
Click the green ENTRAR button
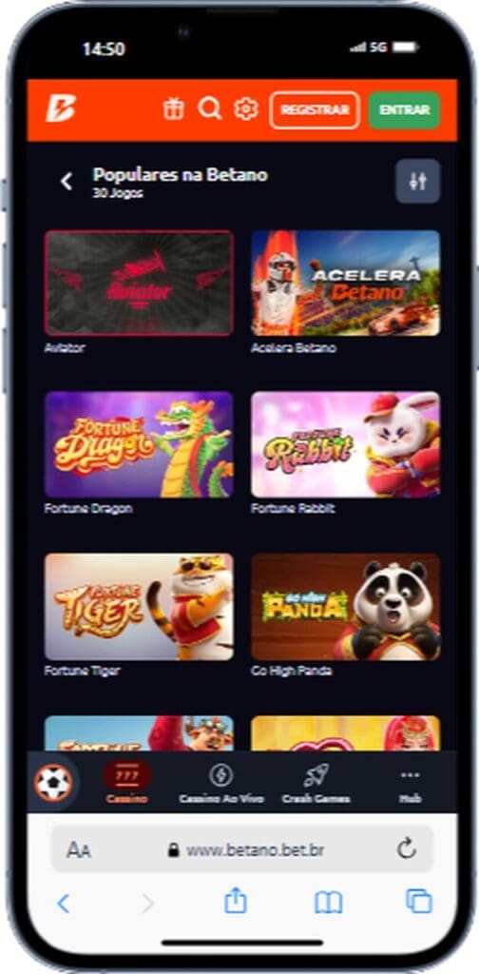[x=405, y=110]
